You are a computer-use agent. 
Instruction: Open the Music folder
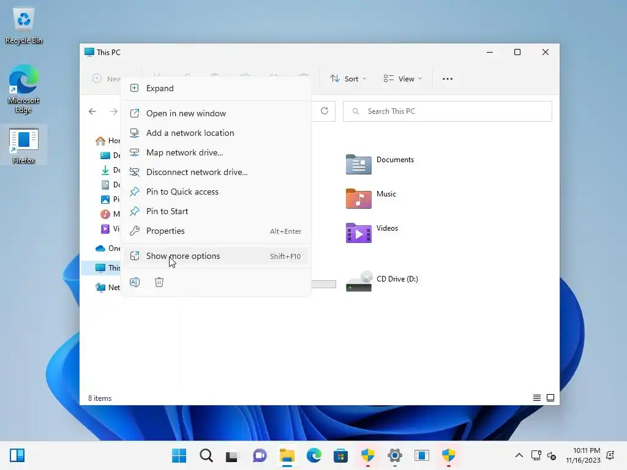[371, 198]
